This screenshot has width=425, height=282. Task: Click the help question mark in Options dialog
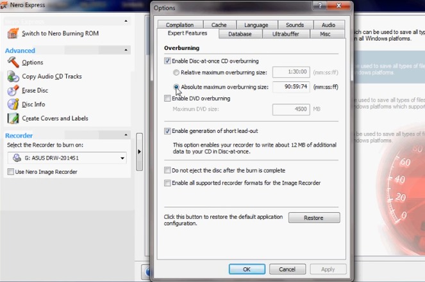pyautogui.click(x=320, y=5)
